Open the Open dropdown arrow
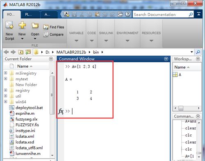The width and height of the screenshot is (205, 161). click(x=35, y=39)
